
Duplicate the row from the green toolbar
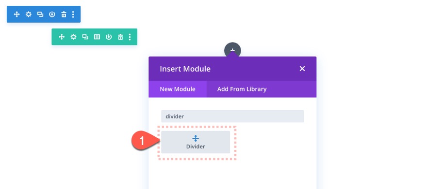click(x=85, y=37)
